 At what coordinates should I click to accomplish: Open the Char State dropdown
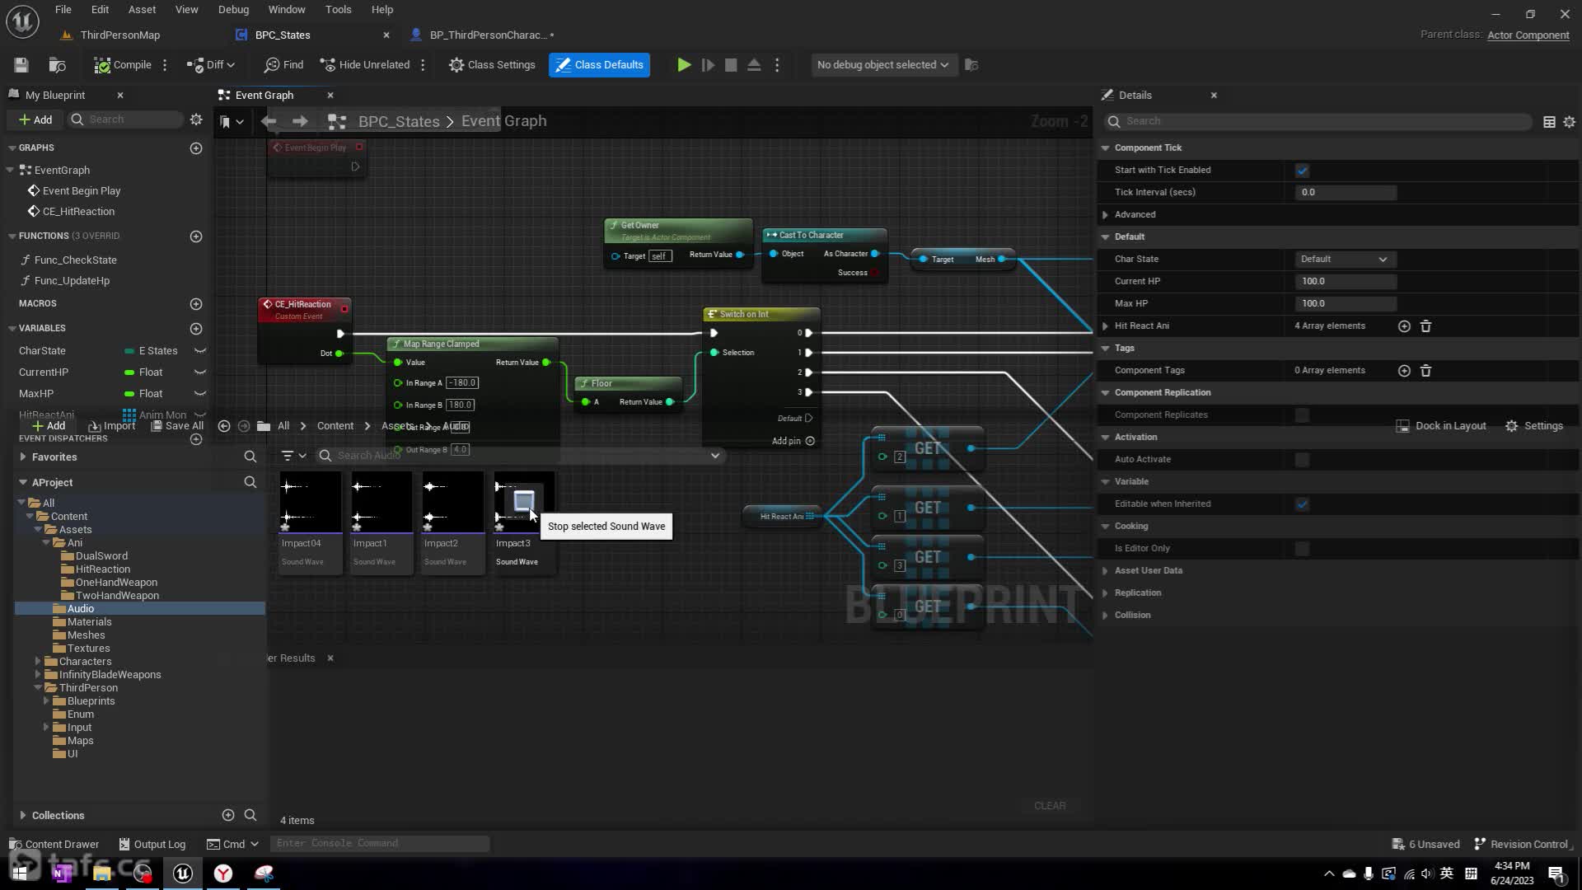click(1344, 260)
